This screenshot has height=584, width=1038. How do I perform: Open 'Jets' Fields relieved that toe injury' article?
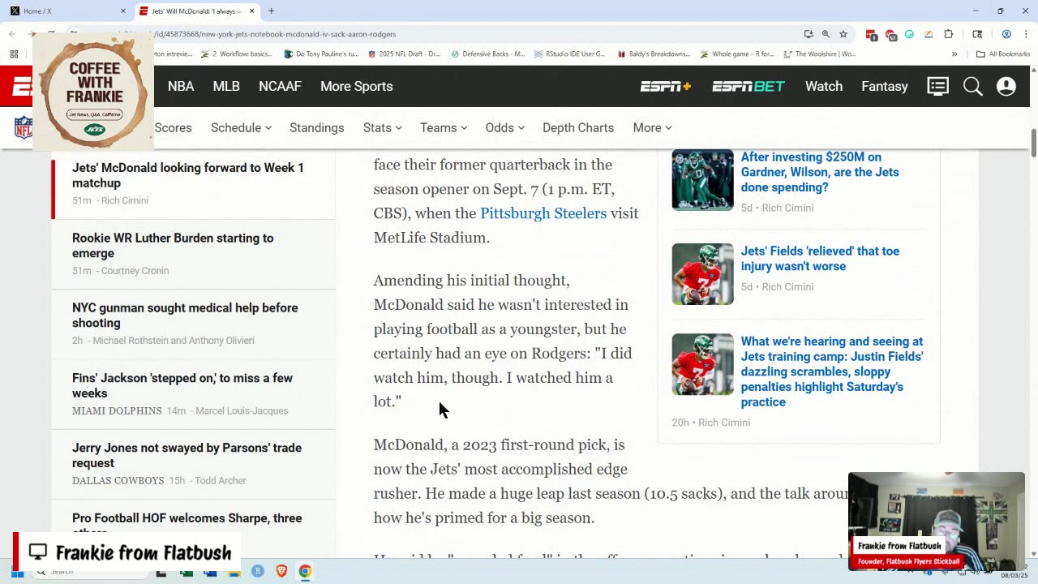click(x=820, y=259)
